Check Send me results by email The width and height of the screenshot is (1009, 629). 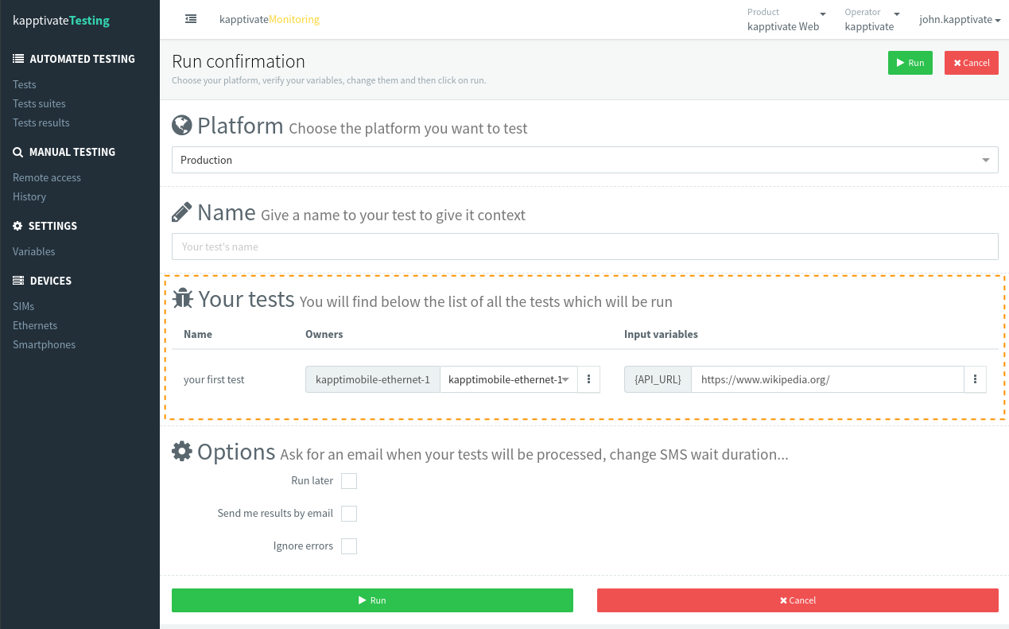(349, 514)
